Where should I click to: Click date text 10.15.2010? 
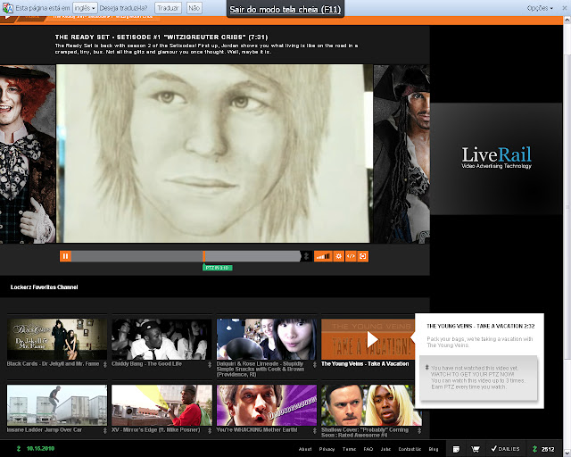[x=40, y=449]
